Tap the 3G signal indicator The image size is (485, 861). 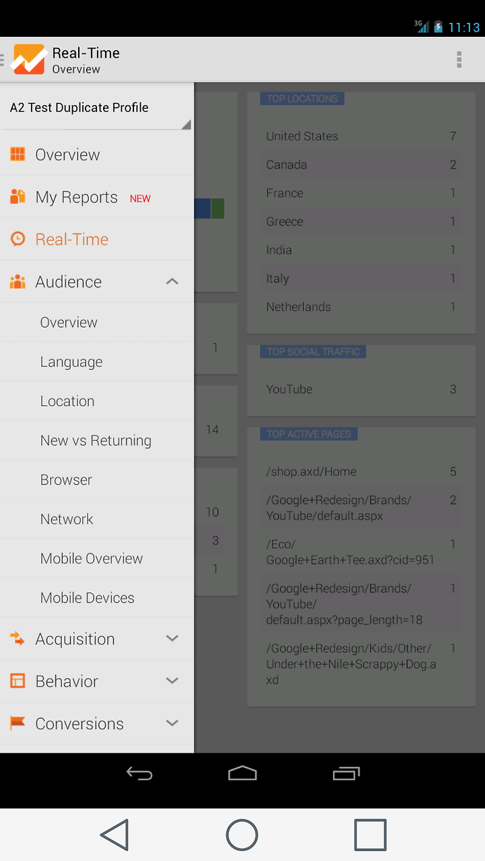[x=422, y=27]
